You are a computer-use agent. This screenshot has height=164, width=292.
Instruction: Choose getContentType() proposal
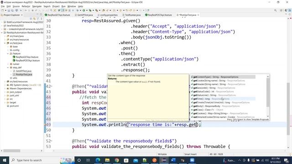(223, 77)
